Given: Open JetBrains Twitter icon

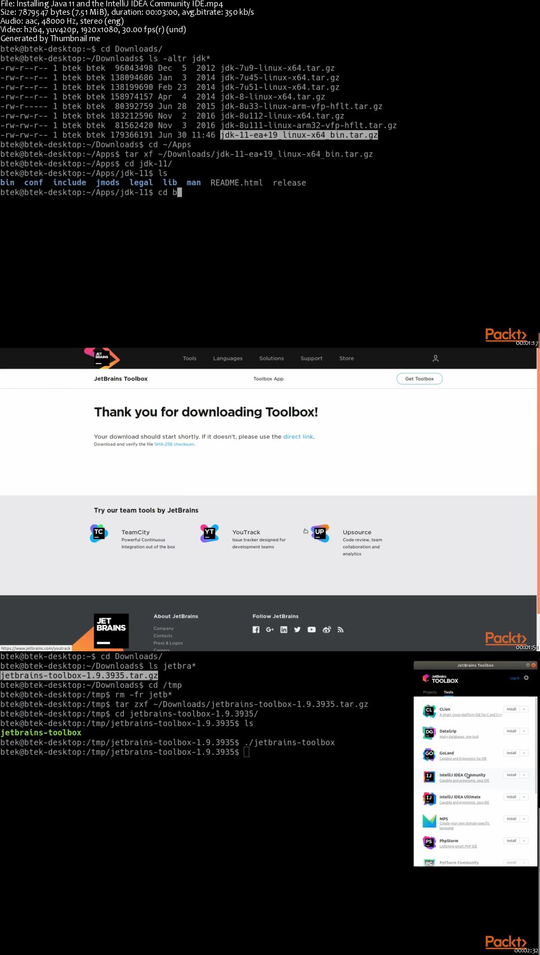Looking at the screenshot, I should point(297,630).
